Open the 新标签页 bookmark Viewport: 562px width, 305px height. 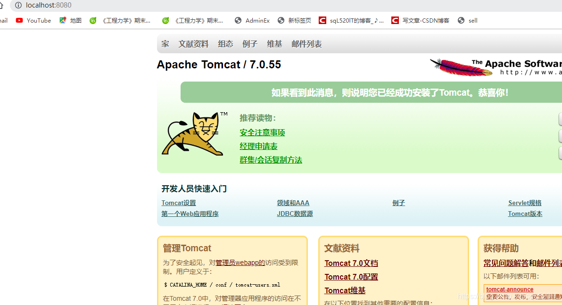(294, 20)
